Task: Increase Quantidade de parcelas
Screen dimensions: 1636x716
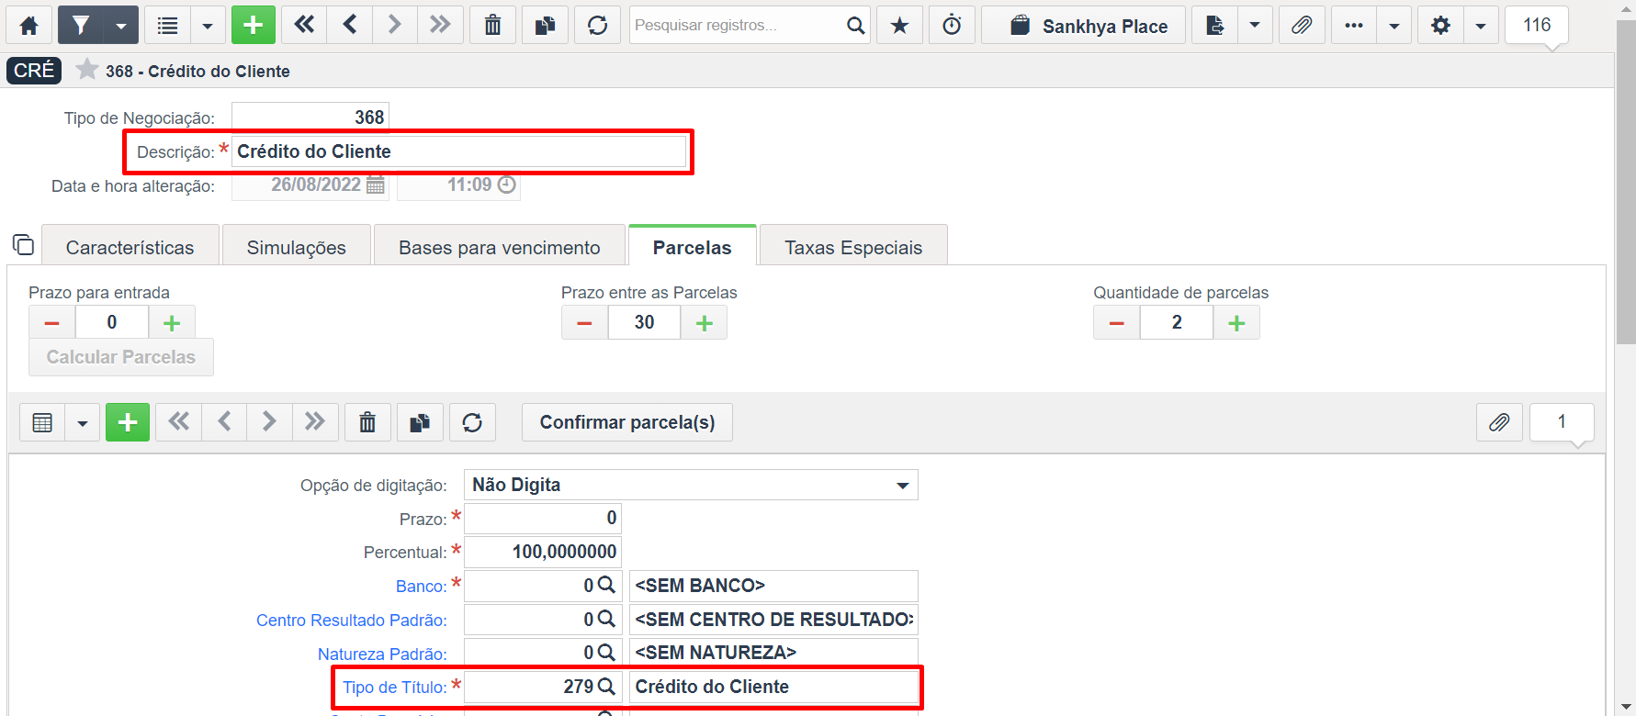Action: [x=1236, y=322]
